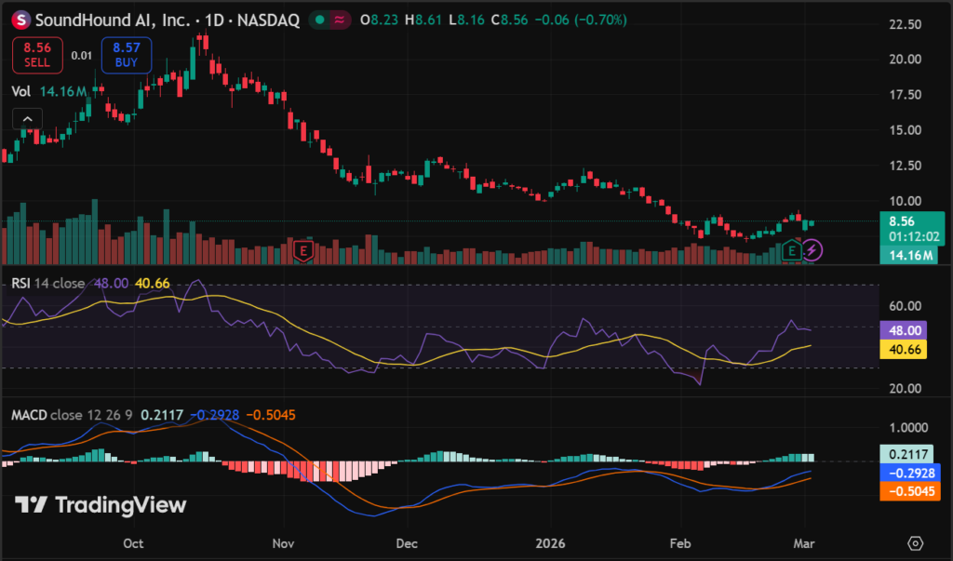Click the pink wave data status icon
This screenshot has width=953, height=561.
point(342,20)
